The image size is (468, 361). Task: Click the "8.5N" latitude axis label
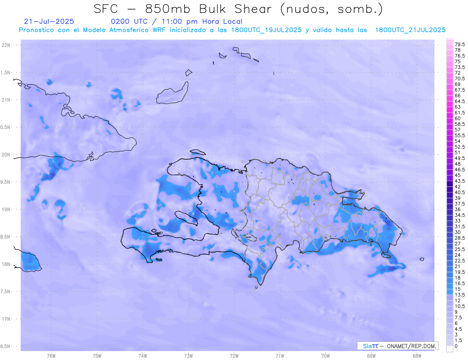coord(5,237)
